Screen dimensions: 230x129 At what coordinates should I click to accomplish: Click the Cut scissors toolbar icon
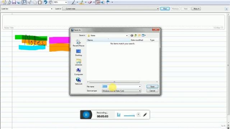tap(29, 2)
